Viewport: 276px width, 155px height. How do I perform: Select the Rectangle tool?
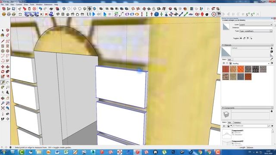click(3, 46)
